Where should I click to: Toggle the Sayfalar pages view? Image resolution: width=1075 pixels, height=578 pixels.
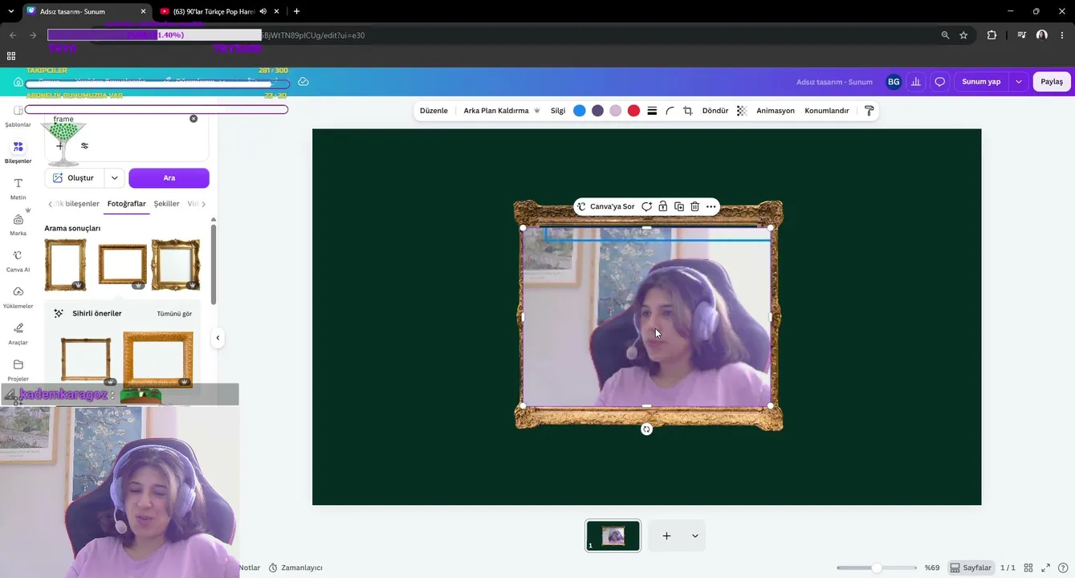tap(971, 568)
